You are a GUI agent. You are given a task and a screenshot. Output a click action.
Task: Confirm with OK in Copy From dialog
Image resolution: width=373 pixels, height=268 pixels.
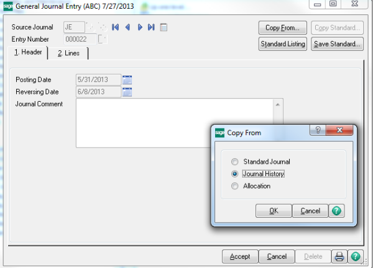pyautogui.click(x=274, y=211)
